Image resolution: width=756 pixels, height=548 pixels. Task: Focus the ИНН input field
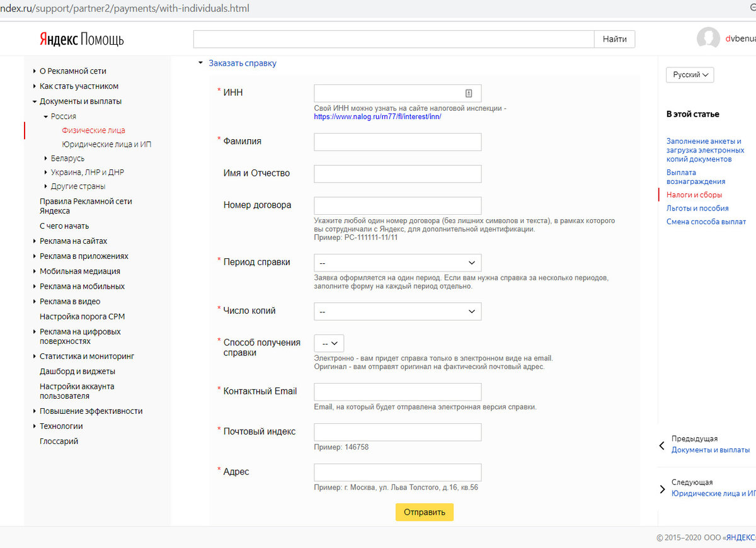point(398,93)
